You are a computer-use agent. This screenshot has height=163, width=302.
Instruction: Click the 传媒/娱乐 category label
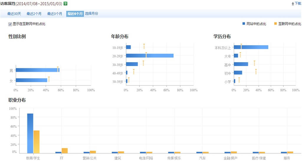(174, 158)
